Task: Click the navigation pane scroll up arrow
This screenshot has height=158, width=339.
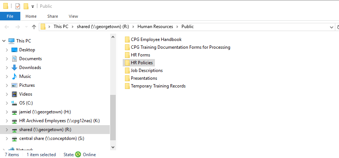Action: pyautogui.click(x=113, y=37)
